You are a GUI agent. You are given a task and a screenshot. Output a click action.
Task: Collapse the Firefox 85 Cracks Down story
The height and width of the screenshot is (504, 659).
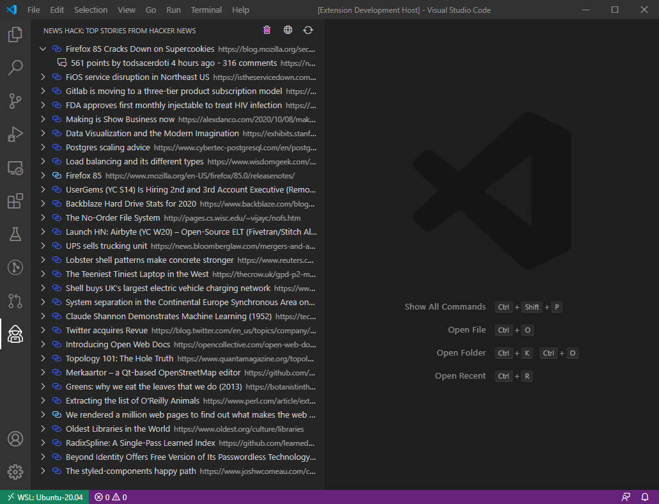43,49
